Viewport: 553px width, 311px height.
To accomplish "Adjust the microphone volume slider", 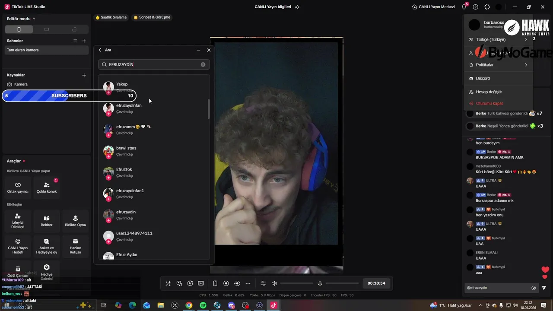I will coord(342,283).
